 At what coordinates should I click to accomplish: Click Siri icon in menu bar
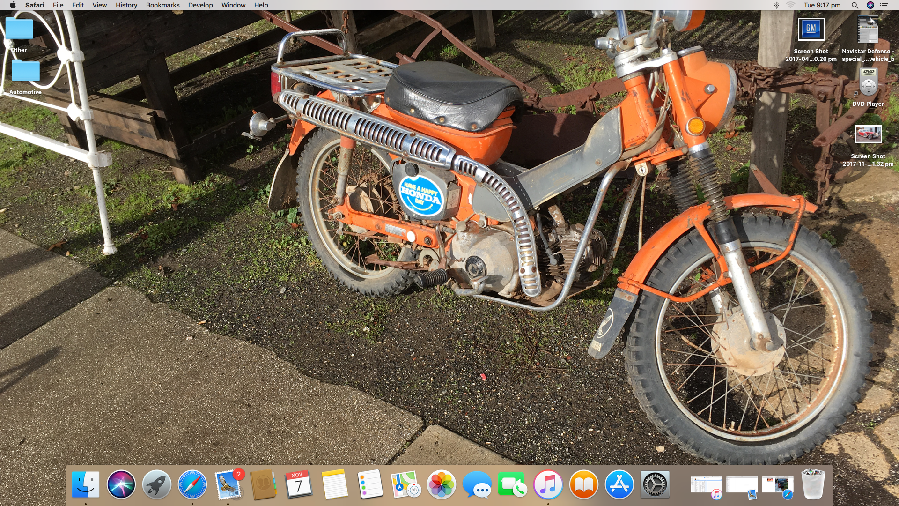870,5
